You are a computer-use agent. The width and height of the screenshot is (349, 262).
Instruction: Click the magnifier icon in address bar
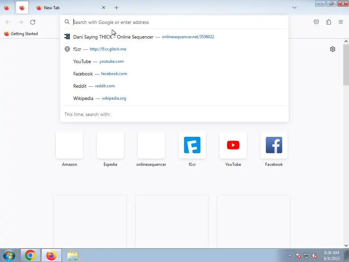pos(67,22)
